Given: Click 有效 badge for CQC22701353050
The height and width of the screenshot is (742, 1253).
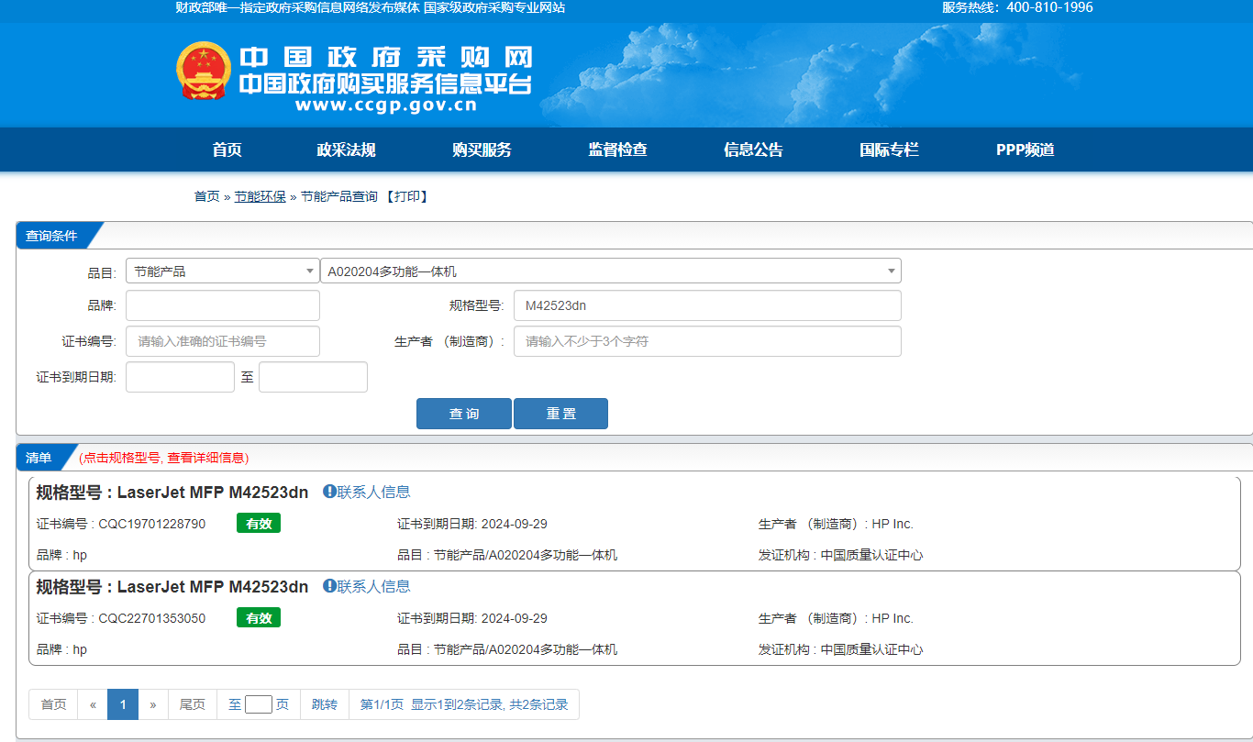Looking at the screenshot, I should point(259,617).
